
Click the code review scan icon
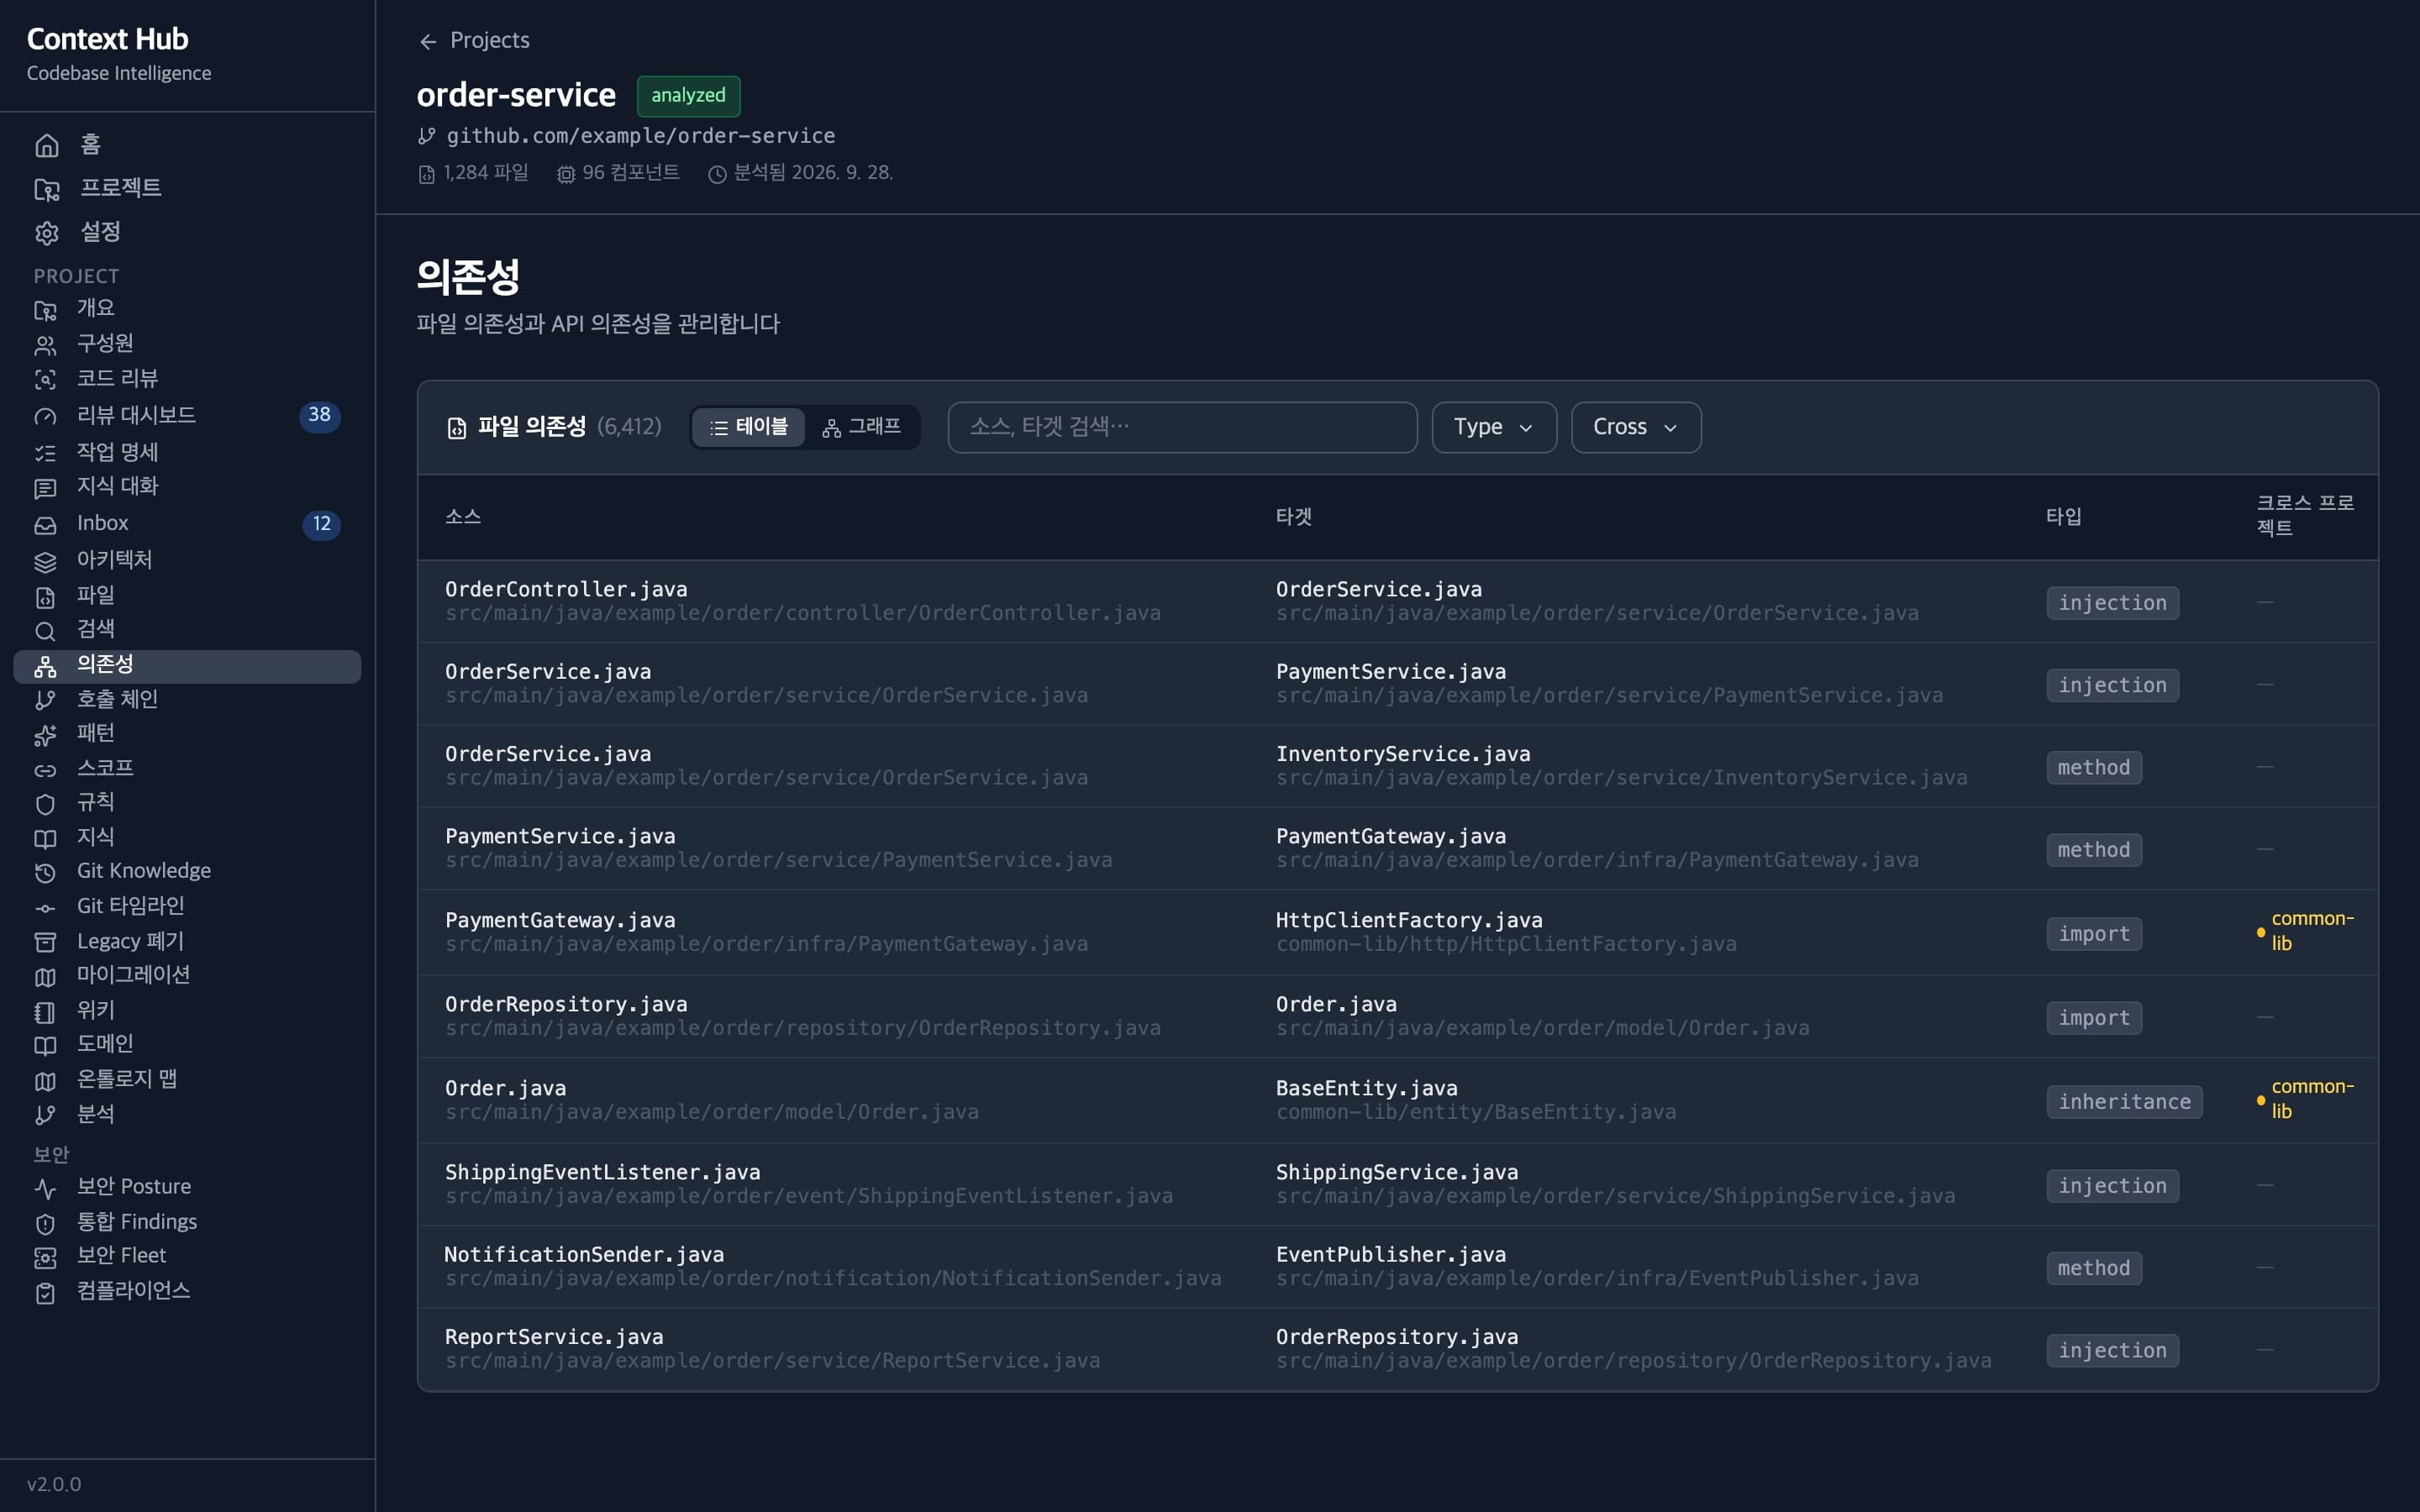point(45,379)
